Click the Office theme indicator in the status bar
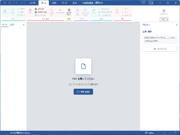 149,133
